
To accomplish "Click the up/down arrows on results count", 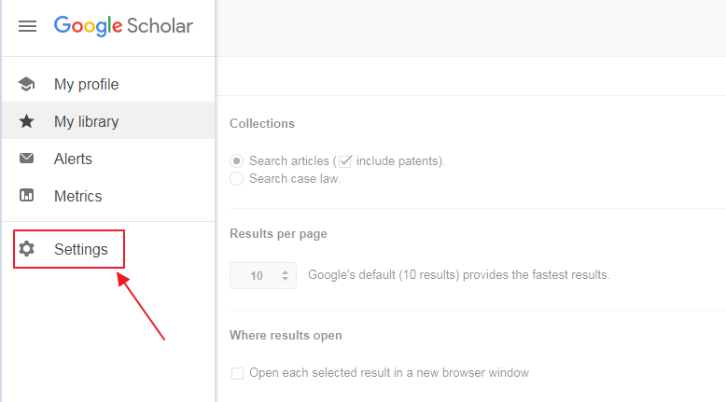I will click(x=285, y=276).
